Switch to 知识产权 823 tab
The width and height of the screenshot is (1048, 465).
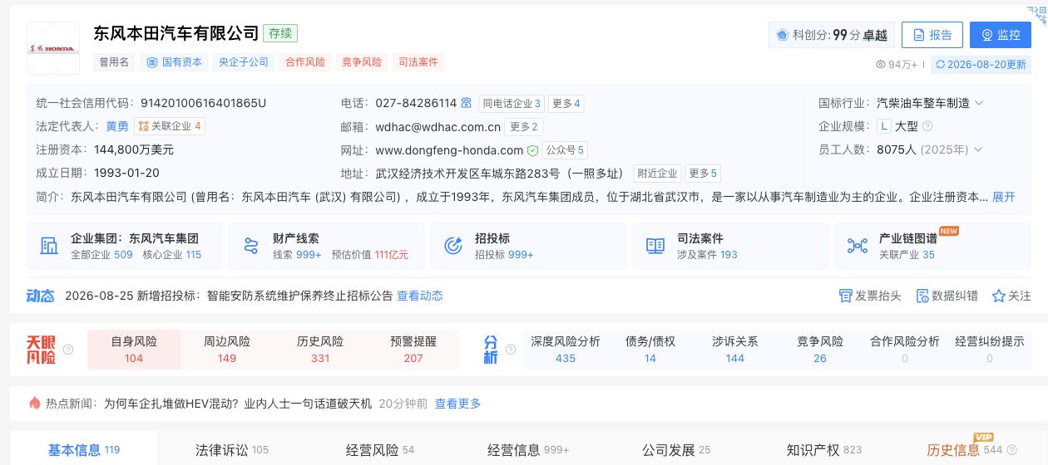[x=824, y=450]
